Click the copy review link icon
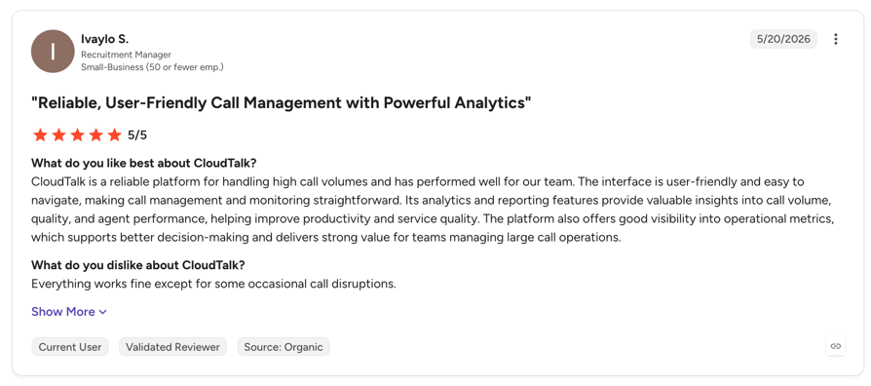 click(836, 346)
